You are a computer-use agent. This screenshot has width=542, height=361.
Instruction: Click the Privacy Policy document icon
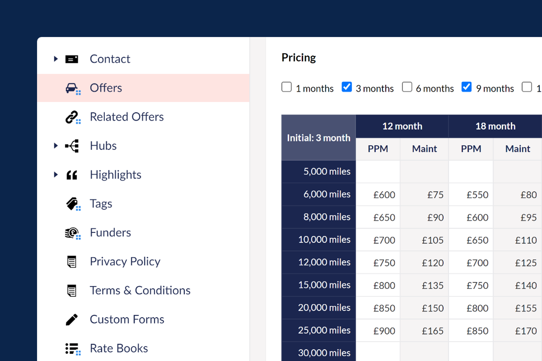71,262
